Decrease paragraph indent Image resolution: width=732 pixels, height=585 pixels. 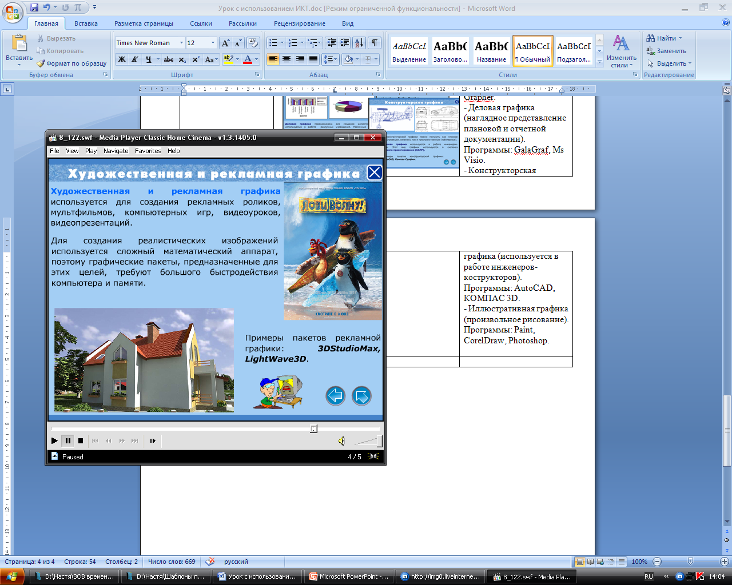[332, 43]
